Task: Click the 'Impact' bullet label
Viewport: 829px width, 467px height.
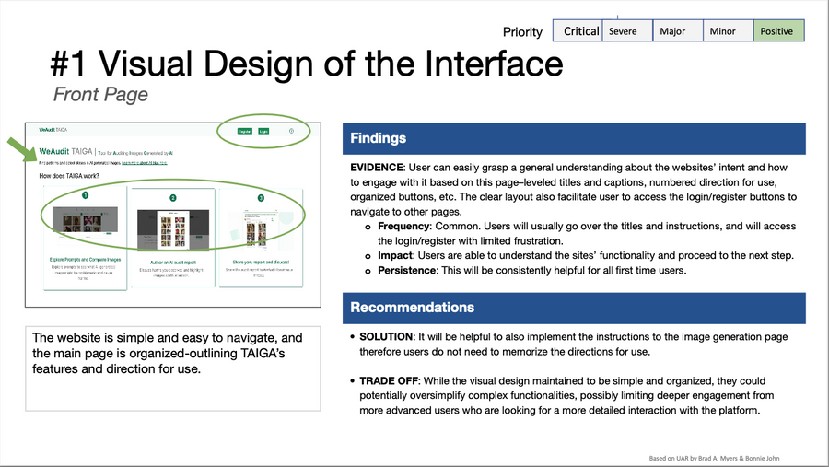Action: point(395,255)
